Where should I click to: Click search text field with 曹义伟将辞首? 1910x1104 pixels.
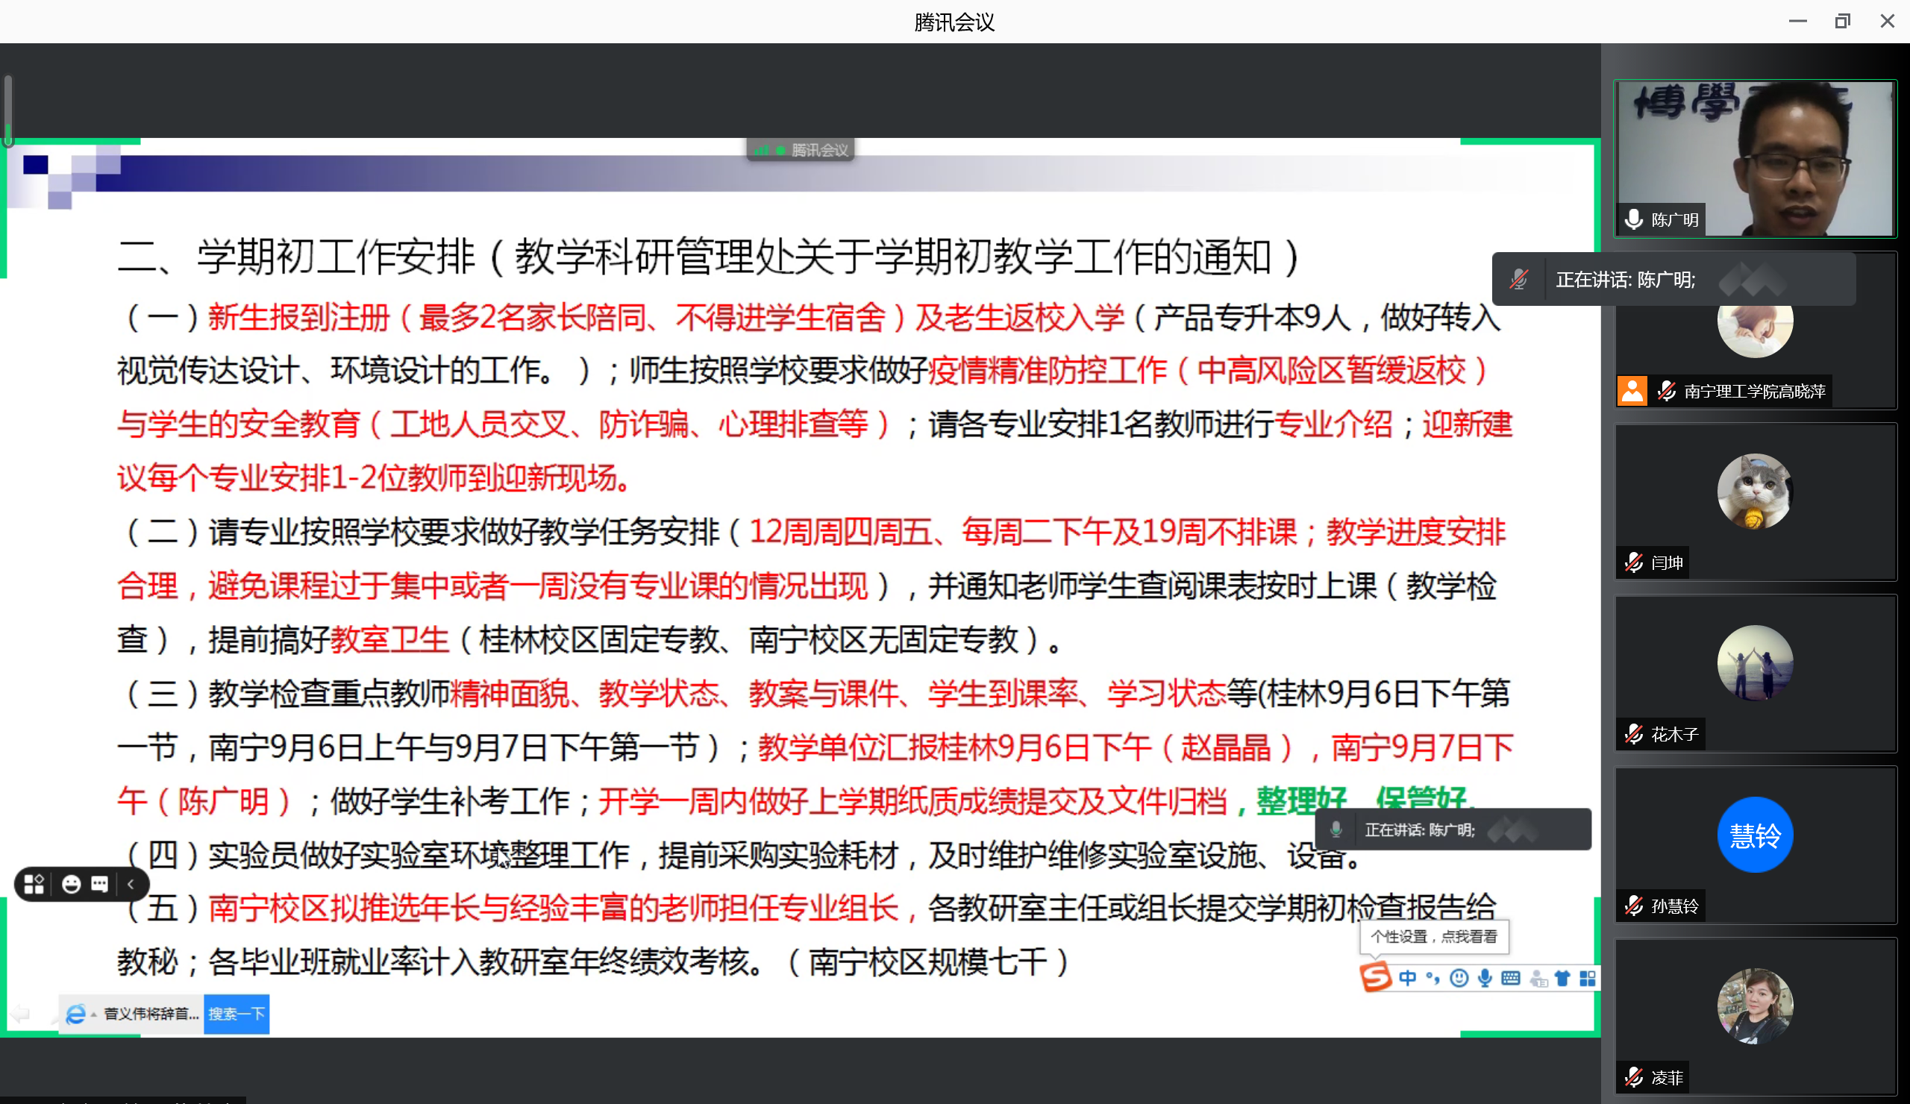click(151, 1014)
